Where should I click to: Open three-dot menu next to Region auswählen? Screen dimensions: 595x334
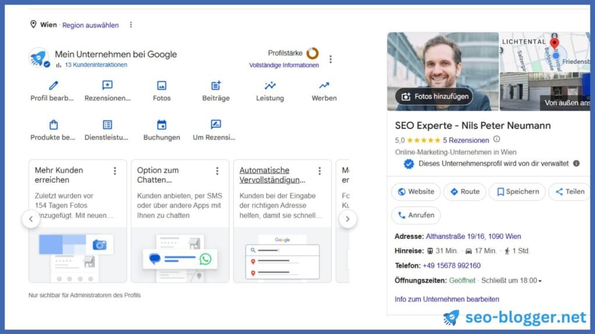(131, 24)
